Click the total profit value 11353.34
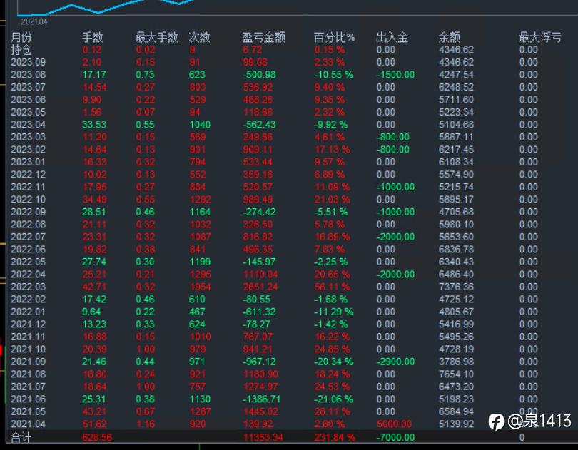Screen dimensions: 578x450 click(x=263, y=438)
